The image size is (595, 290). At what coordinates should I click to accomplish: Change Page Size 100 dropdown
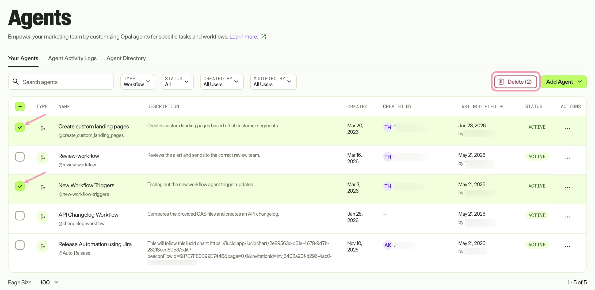click(49, 283)
